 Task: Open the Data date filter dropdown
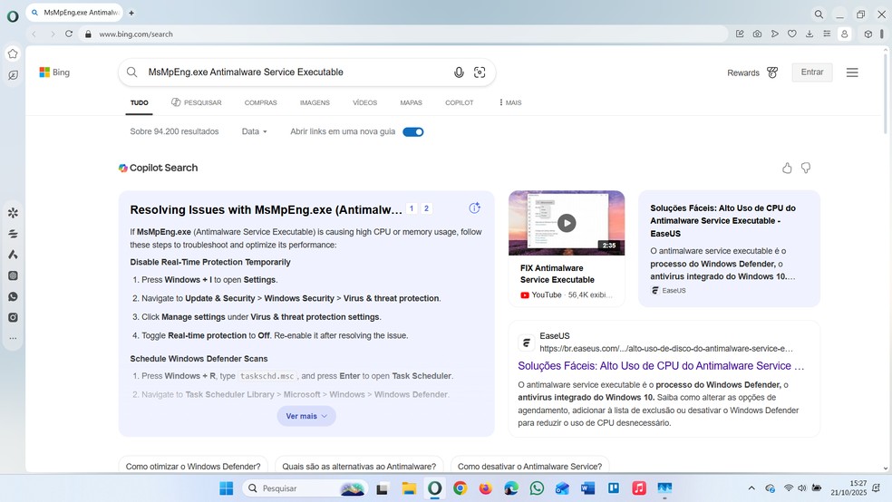(255, 131)
